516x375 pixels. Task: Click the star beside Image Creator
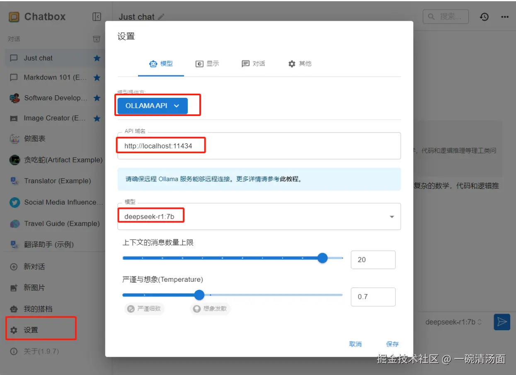coord(97,119)
